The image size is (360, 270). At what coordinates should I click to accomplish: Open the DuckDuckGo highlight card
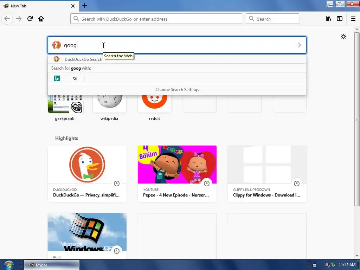click(87, 174)
